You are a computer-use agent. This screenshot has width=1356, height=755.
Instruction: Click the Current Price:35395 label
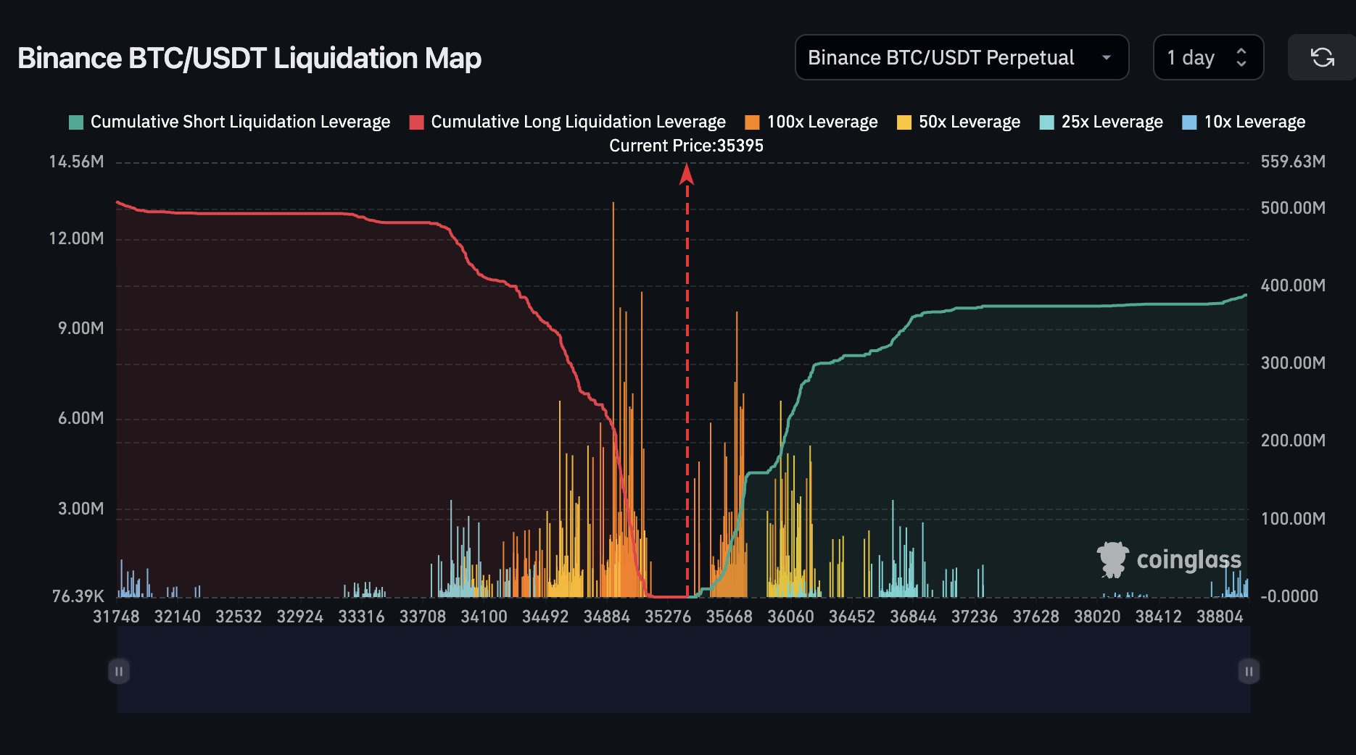686,146
